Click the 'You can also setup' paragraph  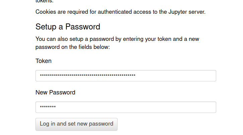117,43
